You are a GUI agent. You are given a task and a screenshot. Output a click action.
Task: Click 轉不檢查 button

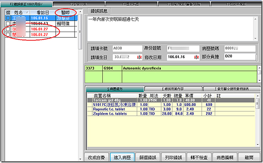tap(199, 157)
